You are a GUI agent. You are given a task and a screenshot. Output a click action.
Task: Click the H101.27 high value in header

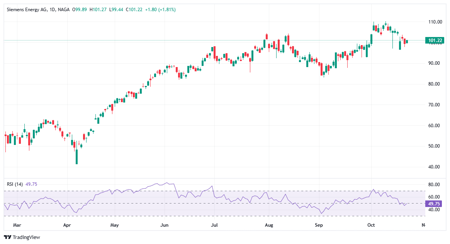tap(98, 10)
